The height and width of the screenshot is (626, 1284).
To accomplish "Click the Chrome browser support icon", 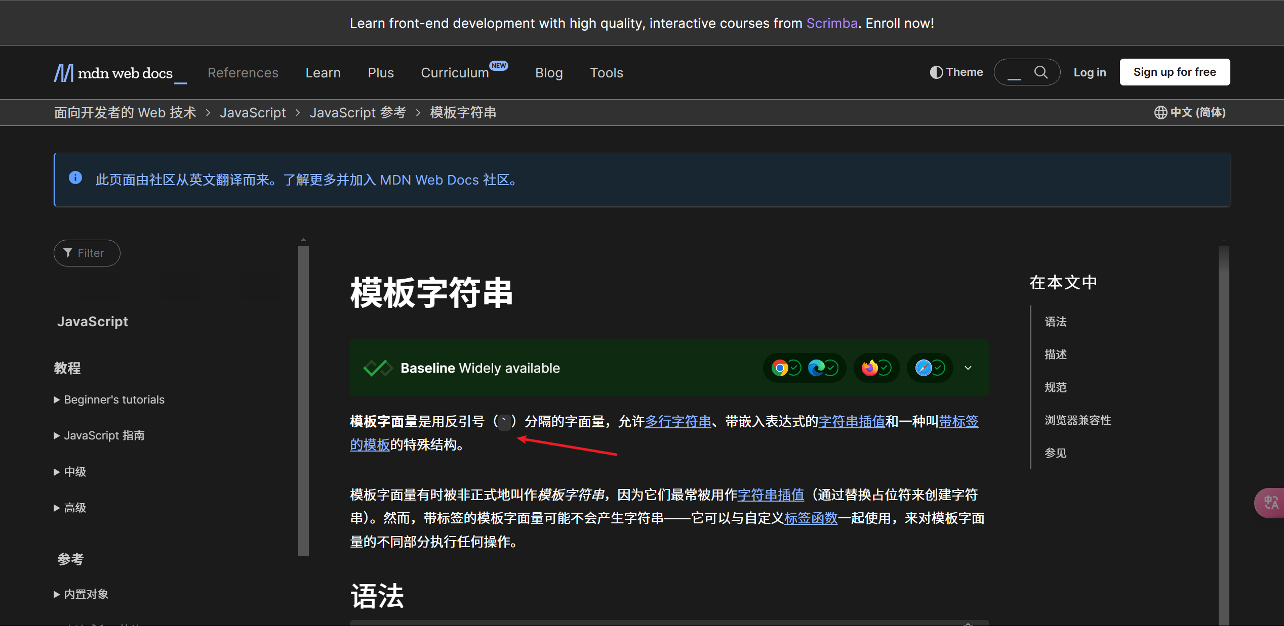I will (x=780, y=368).
